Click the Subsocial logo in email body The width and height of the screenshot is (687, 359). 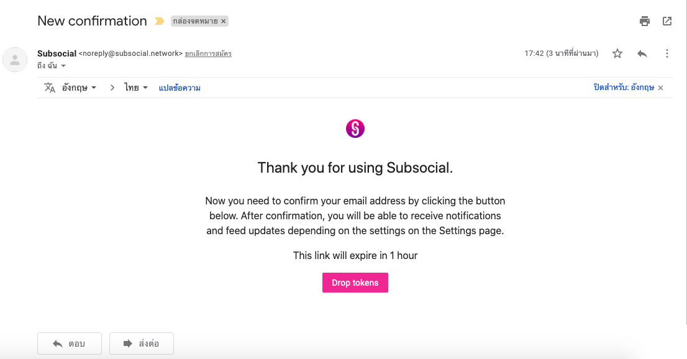pyautogui.click(x=355, y=129)
